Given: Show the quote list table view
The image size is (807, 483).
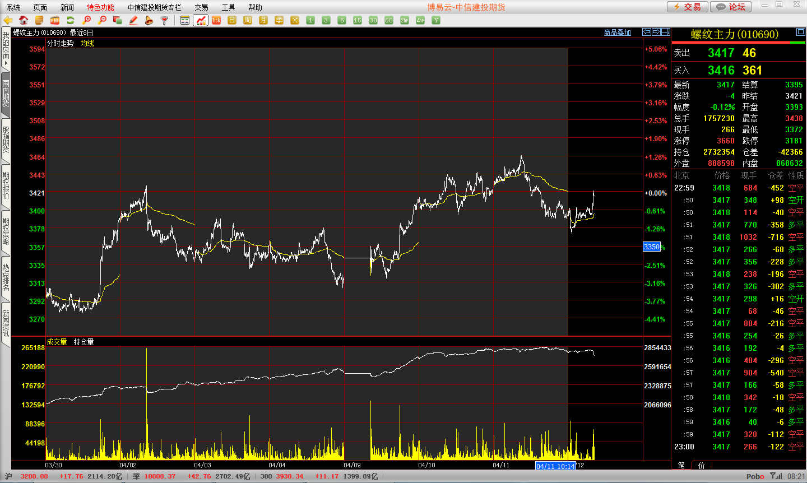Looking at the screenshot, I should (x=185, y=20).
